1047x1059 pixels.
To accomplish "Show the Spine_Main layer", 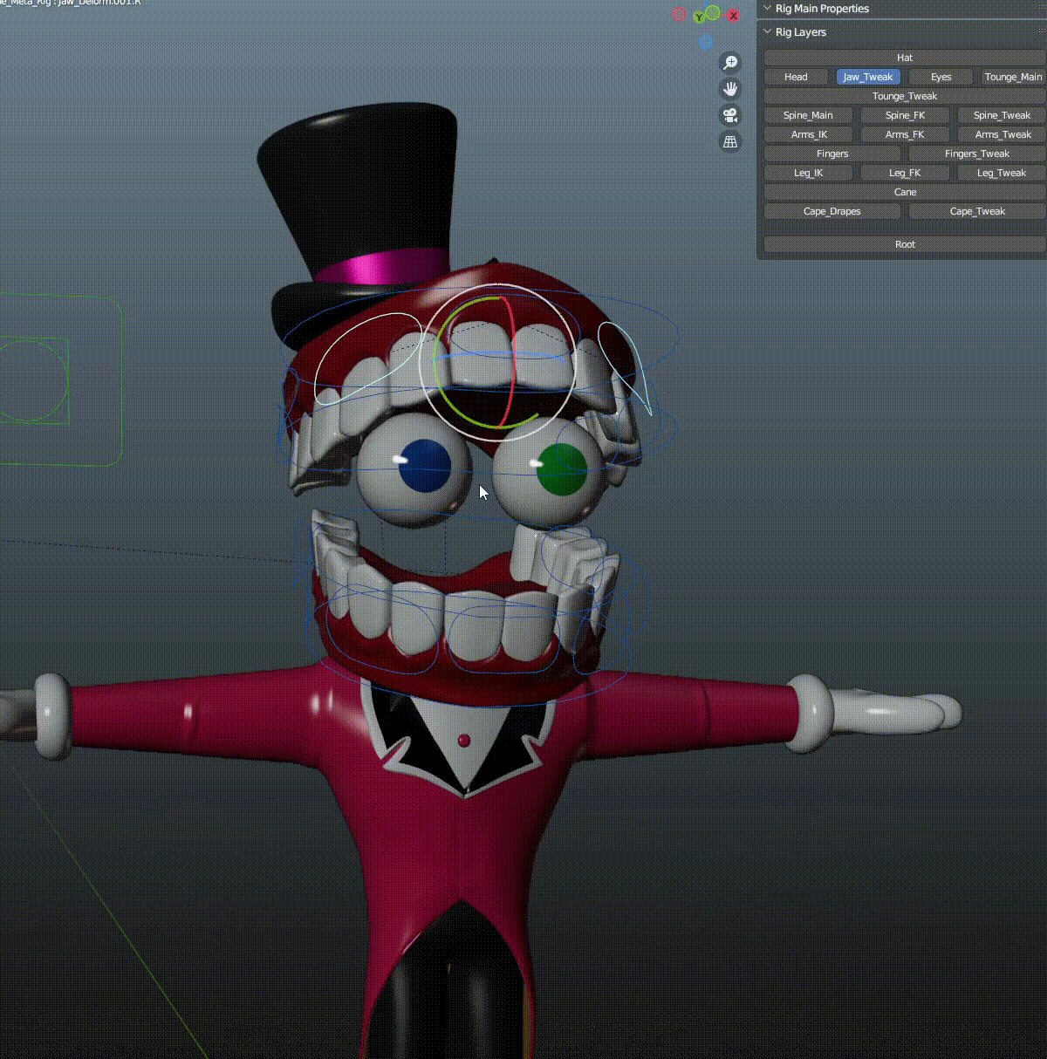I will click(808, 115).
